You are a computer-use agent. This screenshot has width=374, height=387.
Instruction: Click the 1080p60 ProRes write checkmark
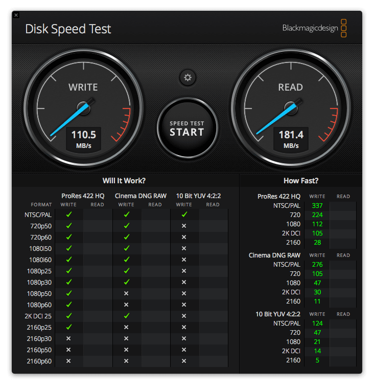[x=69, y=305]
